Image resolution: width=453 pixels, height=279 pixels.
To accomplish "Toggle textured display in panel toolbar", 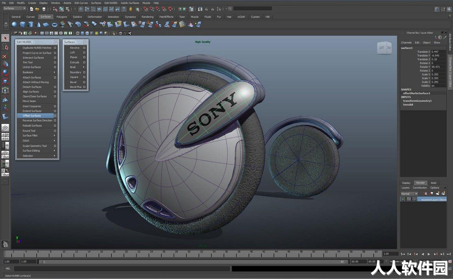I will click(x=92, y=33).
